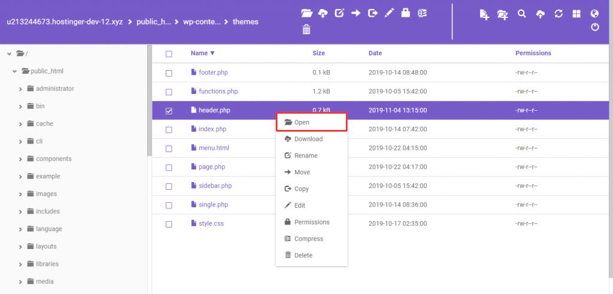Open the style.css file link
613x294 pixels.
tap(211, 223)
